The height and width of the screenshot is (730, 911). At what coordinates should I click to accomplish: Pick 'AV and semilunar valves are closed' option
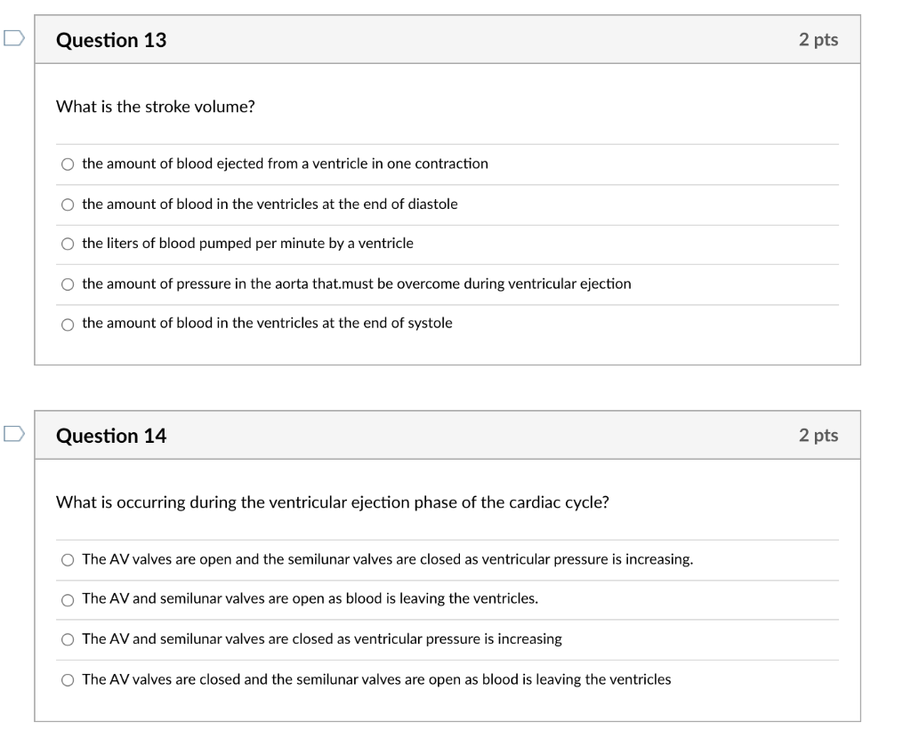pos(68,639)
